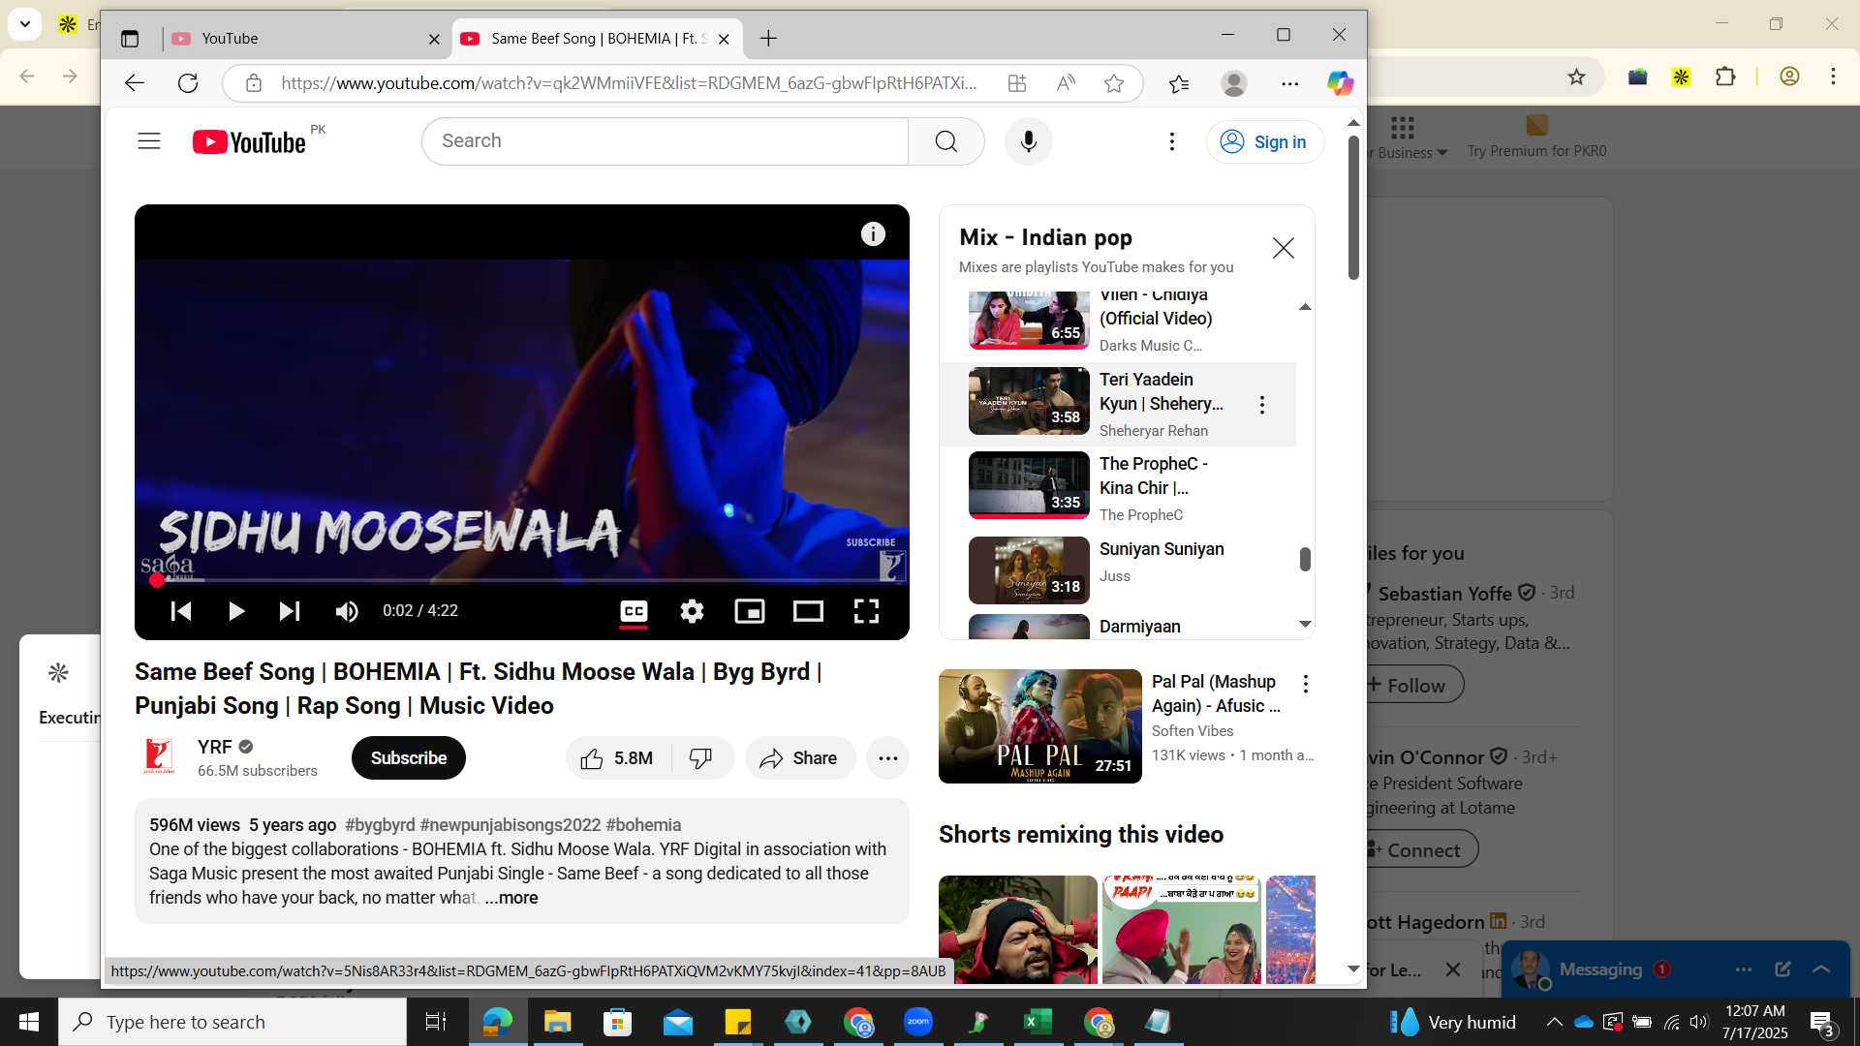Open Excel from taskbar
The width and height of the screenshot is (1860, 1046).
pyautogui.click(x=1038, y=1022)
